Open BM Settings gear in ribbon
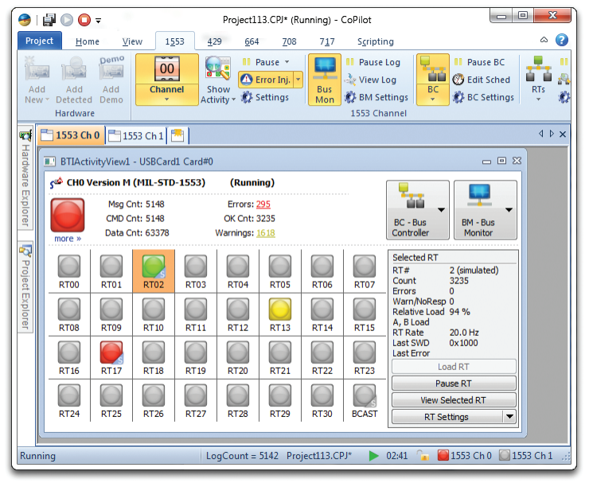Screen dimensions: 589x483 (352, 97)
